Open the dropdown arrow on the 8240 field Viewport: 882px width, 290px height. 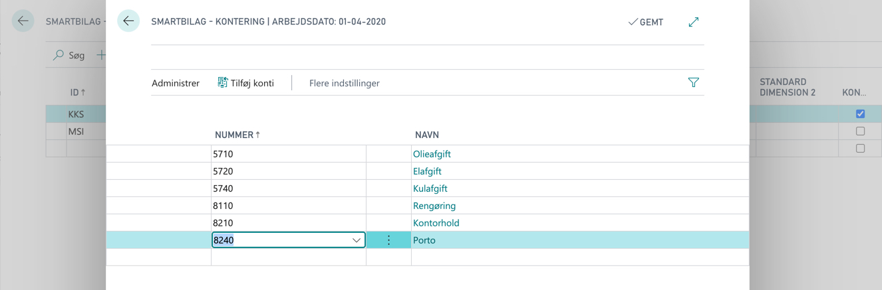[x=357, y=240]
